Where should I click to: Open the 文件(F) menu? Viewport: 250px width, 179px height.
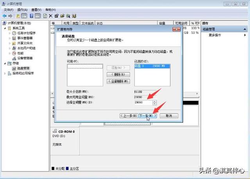9,9
